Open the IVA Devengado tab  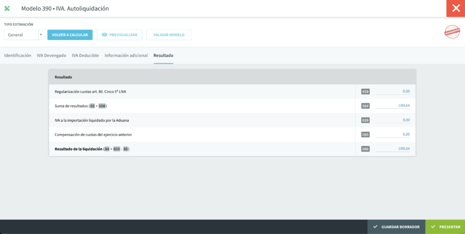tap(52, 55)
